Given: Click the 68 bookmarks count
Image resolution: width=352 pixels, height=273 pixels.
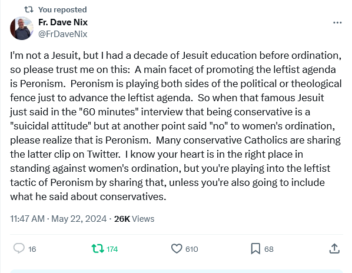Looking at the screenshot, I should point(269,249).
